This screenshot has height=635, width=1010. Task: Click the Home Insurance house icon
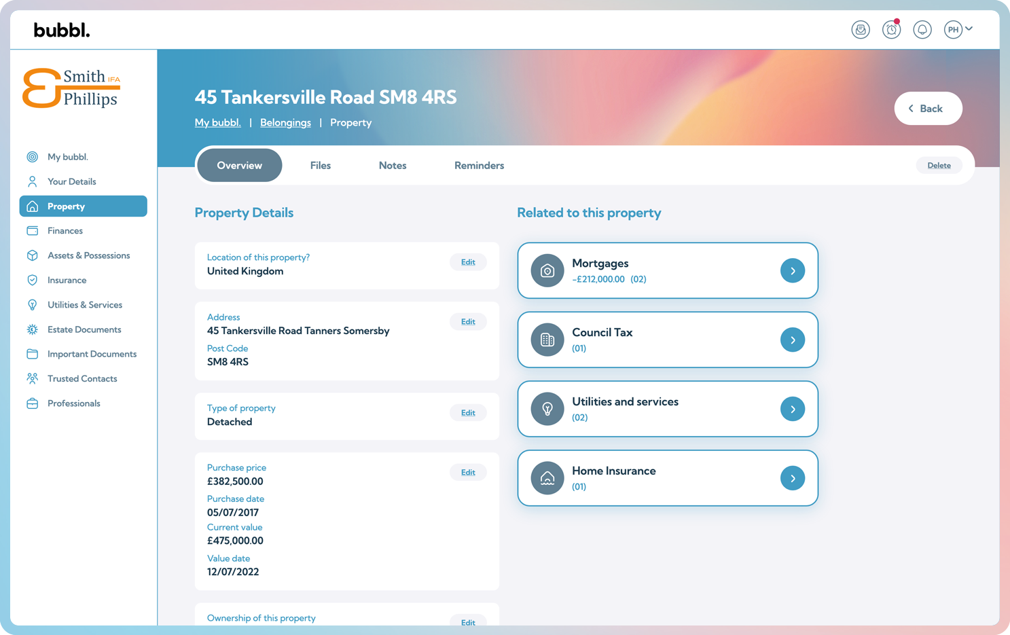(x=547, y=479)
